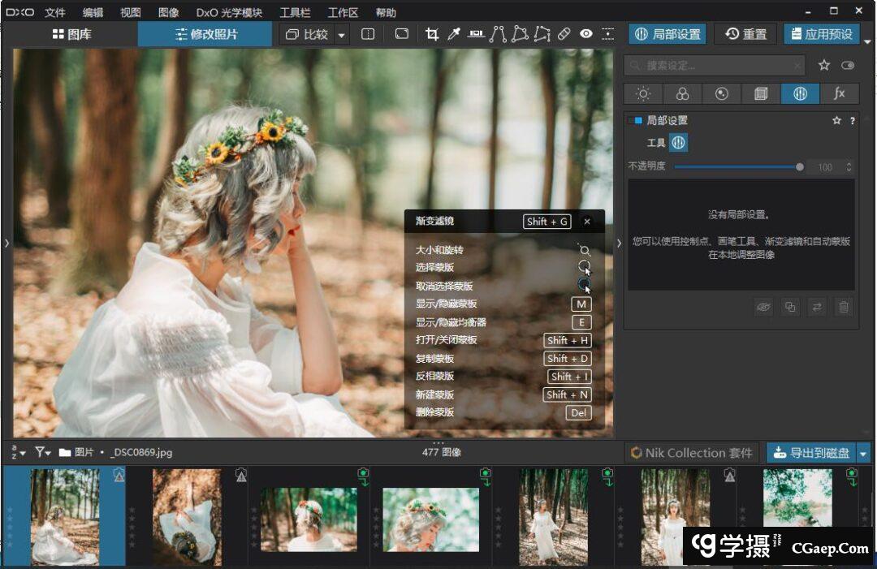The image size is (877, 569).
Task: Open the 导出到磁盘 export options dropdown arrow
Action: tap(863, 453)
